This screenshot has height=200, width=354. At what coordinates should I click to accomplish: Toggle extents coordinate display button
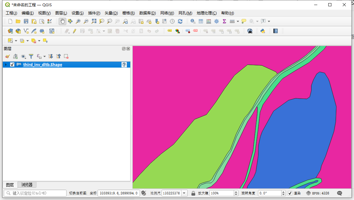[144, 193]
